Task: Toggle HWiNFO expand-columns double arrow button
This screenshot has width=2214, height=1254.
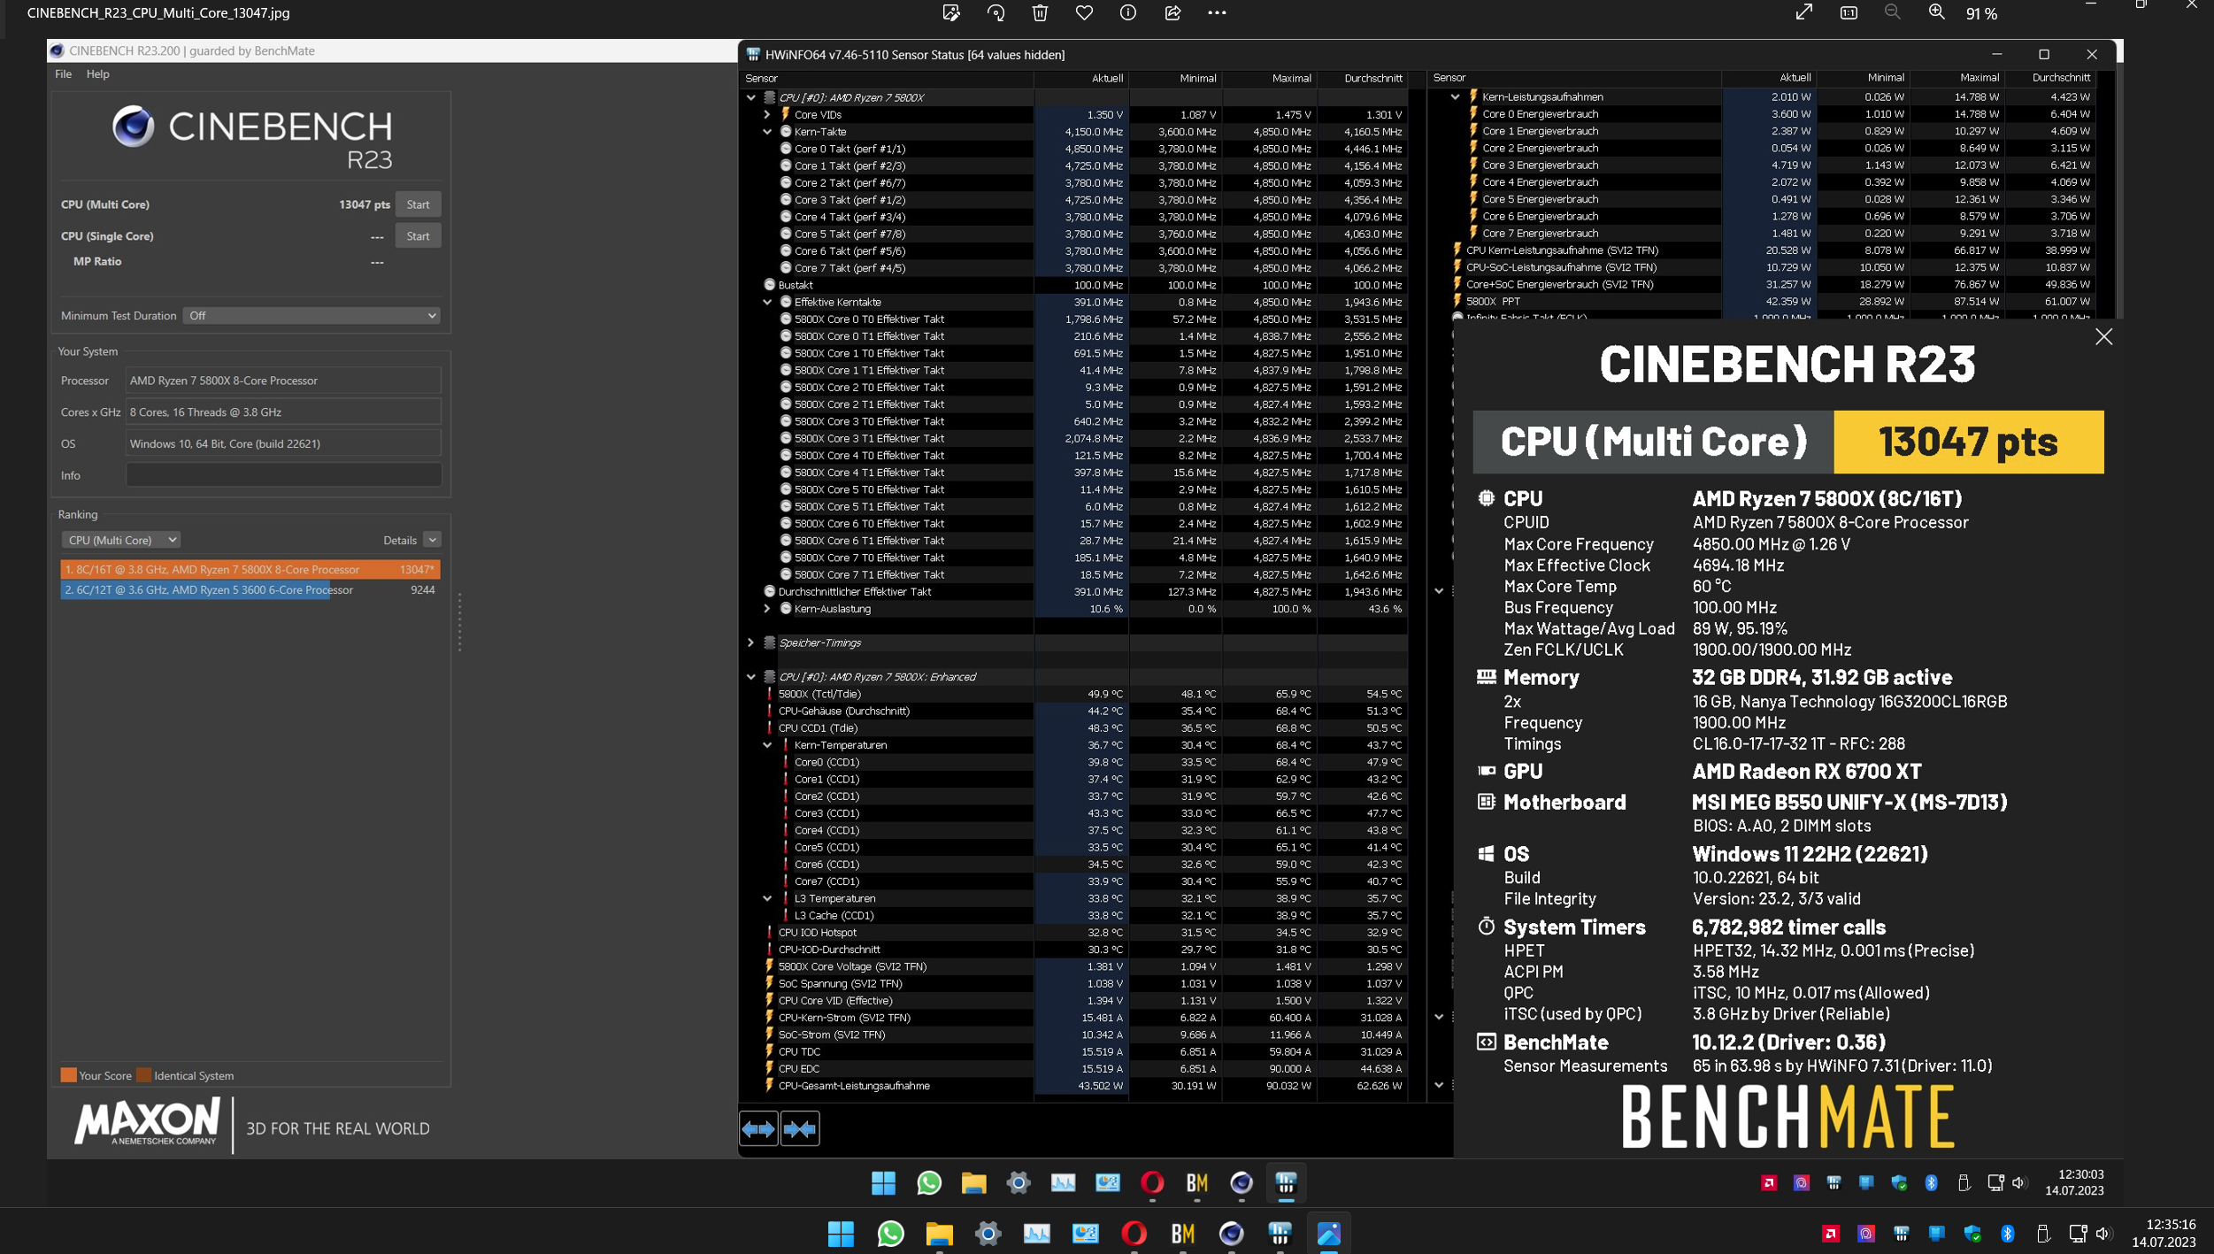Action: (x=758, y=1128)
